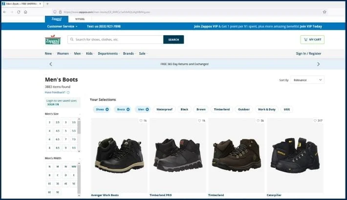
Task: Apply the Timberland filter chip
Action: point(222,109)
